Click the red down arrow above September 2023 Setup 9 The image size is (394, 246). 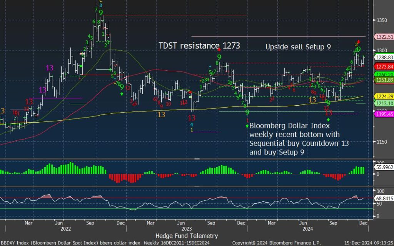click(x=219, y=50)
